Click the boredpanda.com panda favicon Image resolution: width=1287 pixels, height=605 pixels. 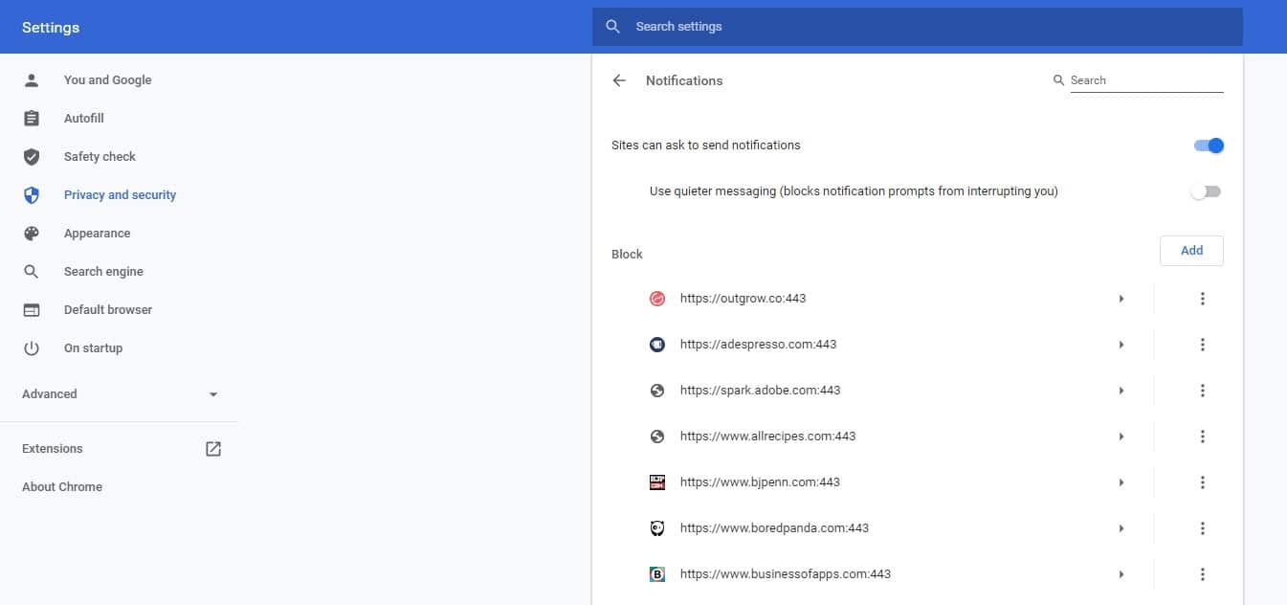[x=656, y=527]
